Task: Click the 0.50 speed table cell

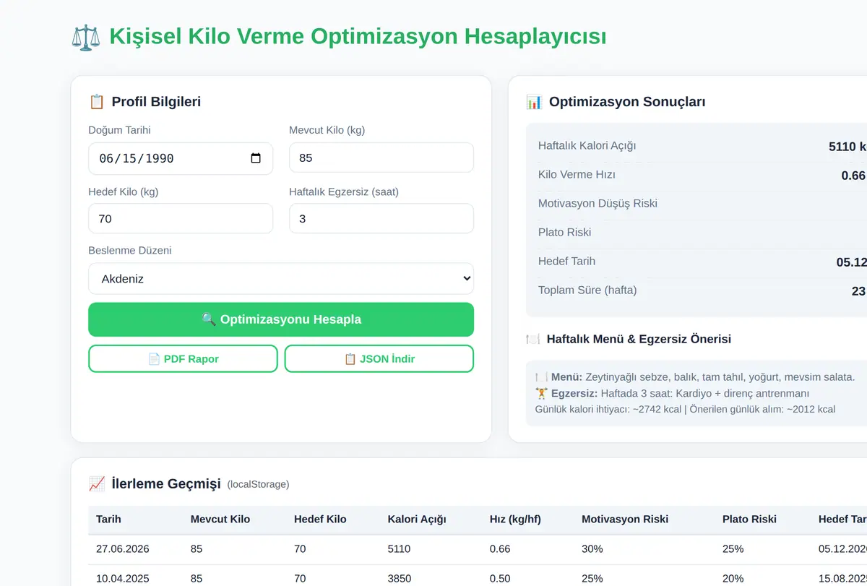Action: [x=500, y=579]
